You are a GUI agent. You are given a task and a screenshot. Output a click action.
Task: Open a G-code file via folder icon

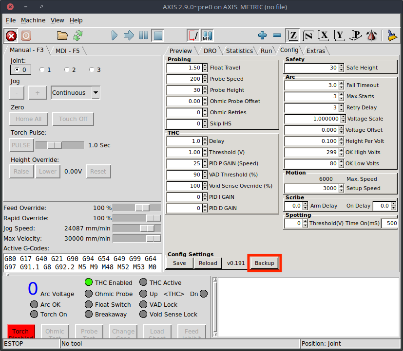pos(62,35)
